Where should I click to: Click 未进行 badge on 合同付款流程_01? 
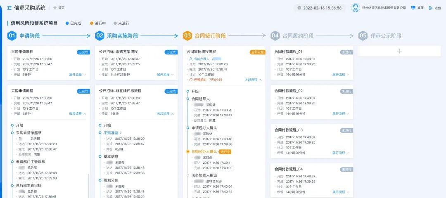(x=346, y=52)
